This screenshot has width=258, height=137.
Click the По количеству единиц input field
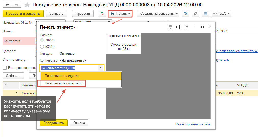[69, 68]
